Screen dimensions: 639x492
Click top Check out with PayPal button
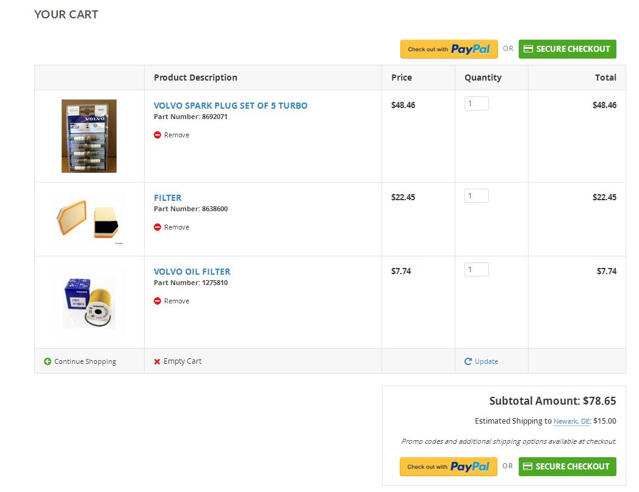pos(449,49)
